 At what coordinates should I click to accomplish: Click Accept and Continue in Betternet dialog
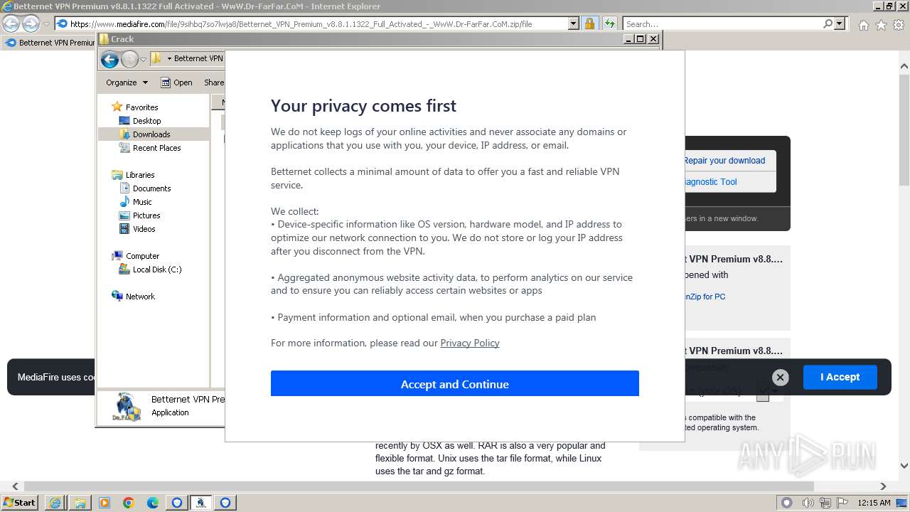tap(455, 384)
